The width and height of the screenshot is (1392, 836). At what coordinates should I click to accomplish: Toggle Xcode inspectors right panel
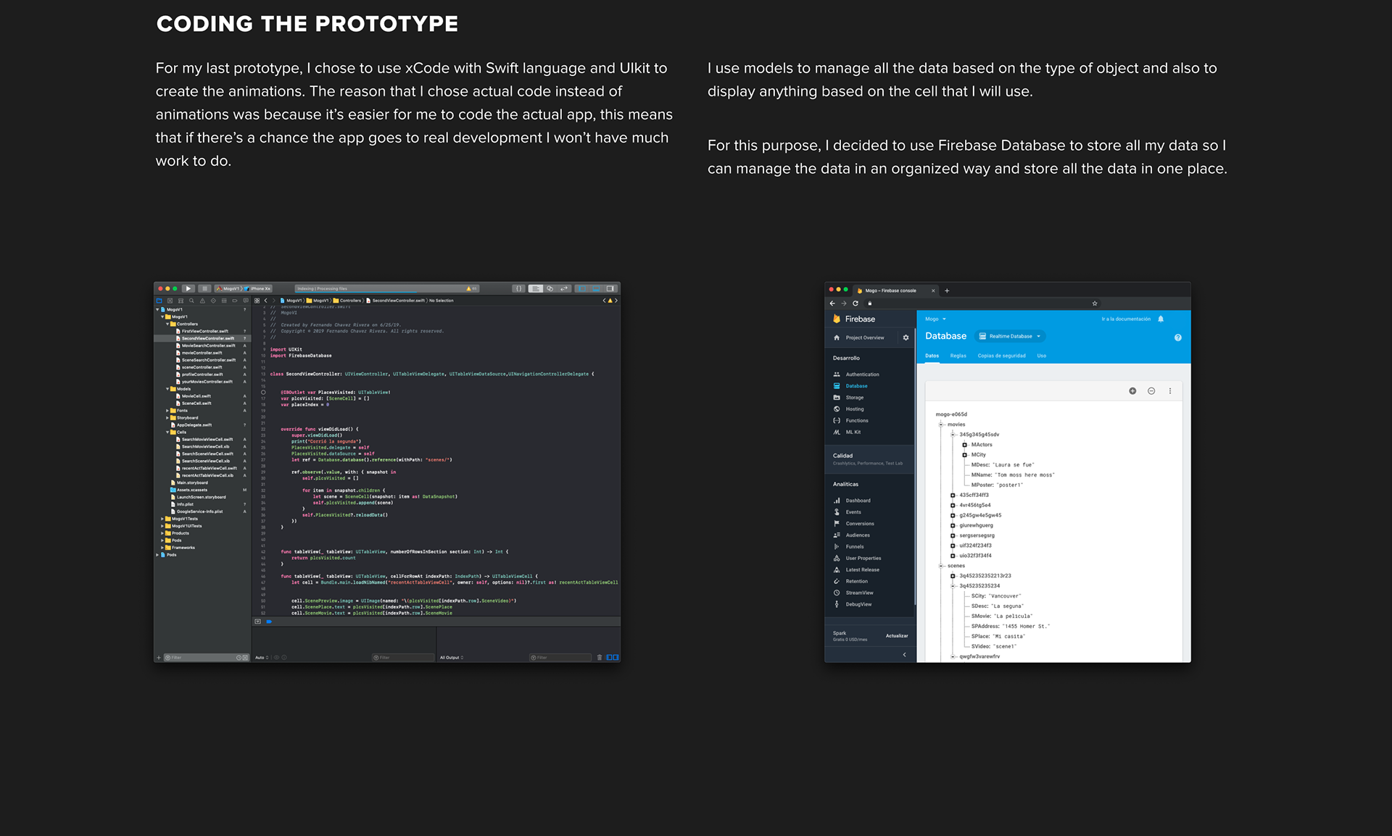tap(610, 288)
